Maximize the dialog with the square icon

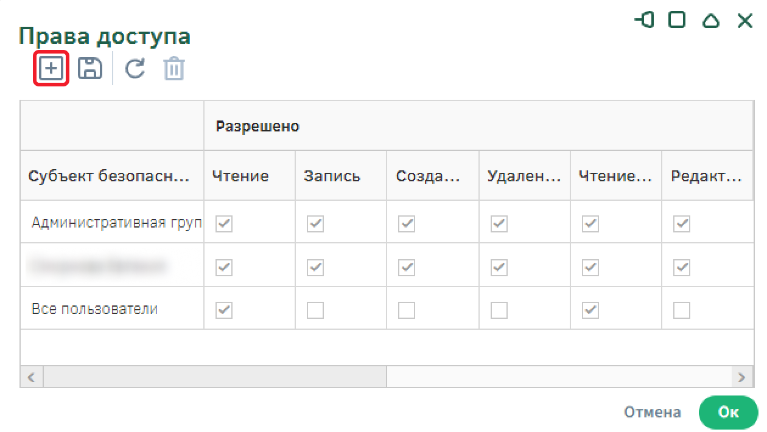pos(677,21)
